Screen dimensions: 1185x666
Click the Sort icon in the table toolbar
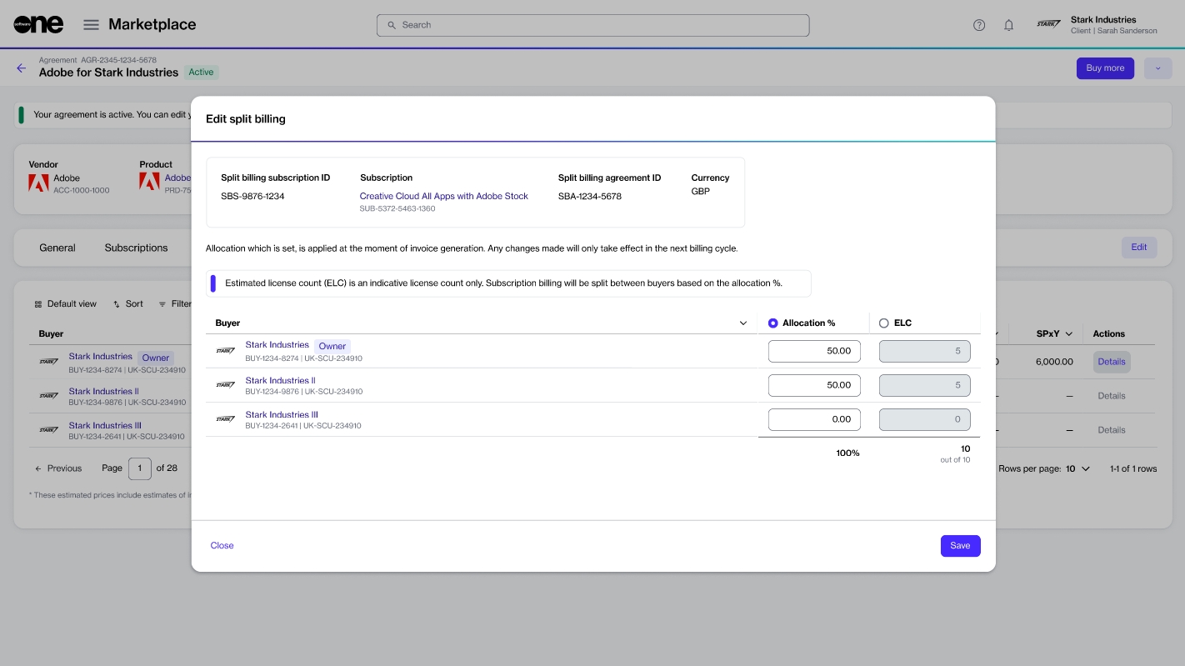tap(117, 304)
